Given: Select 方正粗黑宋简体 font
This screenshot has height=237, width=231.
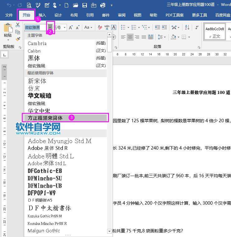Looking at the screenshot, I should [66, 118].
